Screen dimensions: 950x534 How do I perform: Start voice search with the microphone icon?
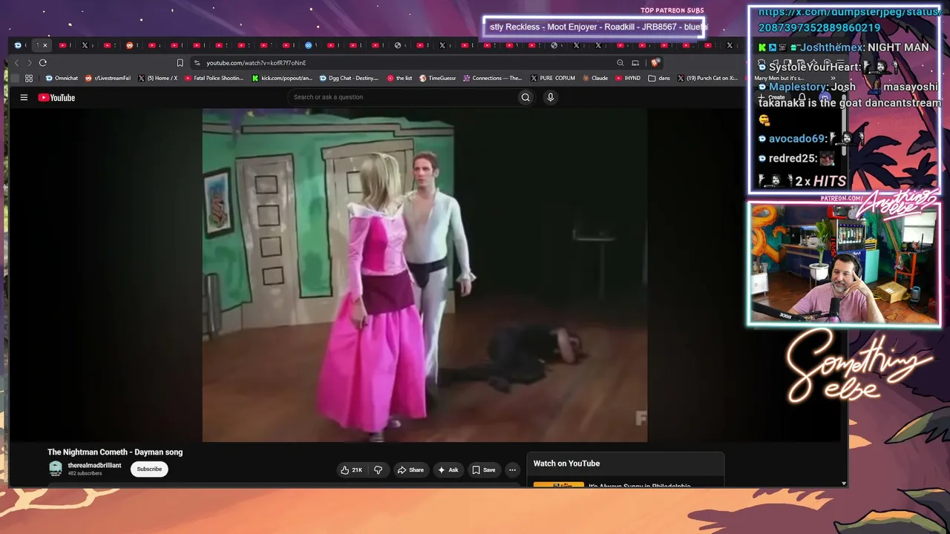tap(550, 97)
